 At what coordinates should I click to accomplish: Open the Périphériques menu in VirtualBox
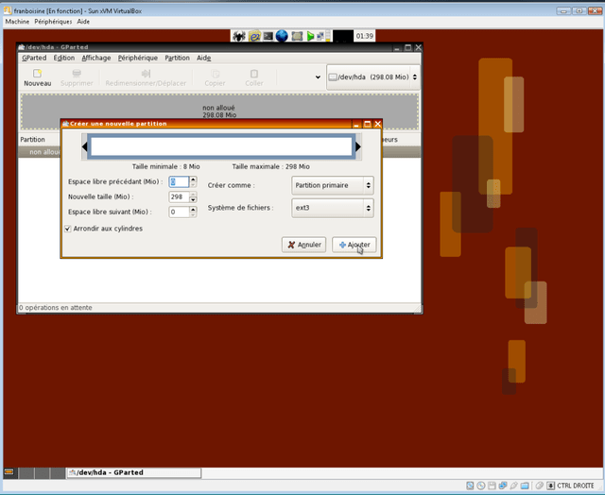click(x=53, y=22)
